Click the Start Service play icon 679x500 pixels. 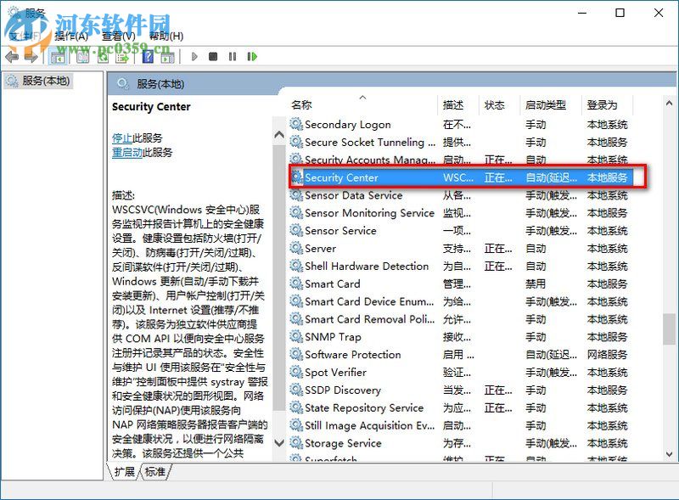click(194, 57)
